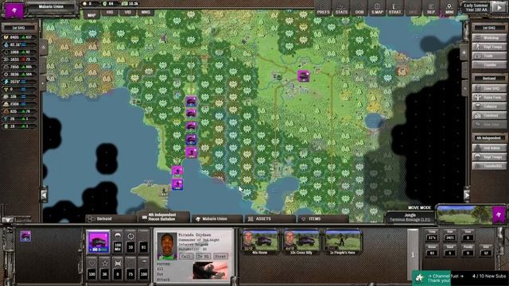Switch to the HIS tab
Image resolution: width=509 pixels, height=286 pixels.
pyautogui.click(x=110, y=13)
